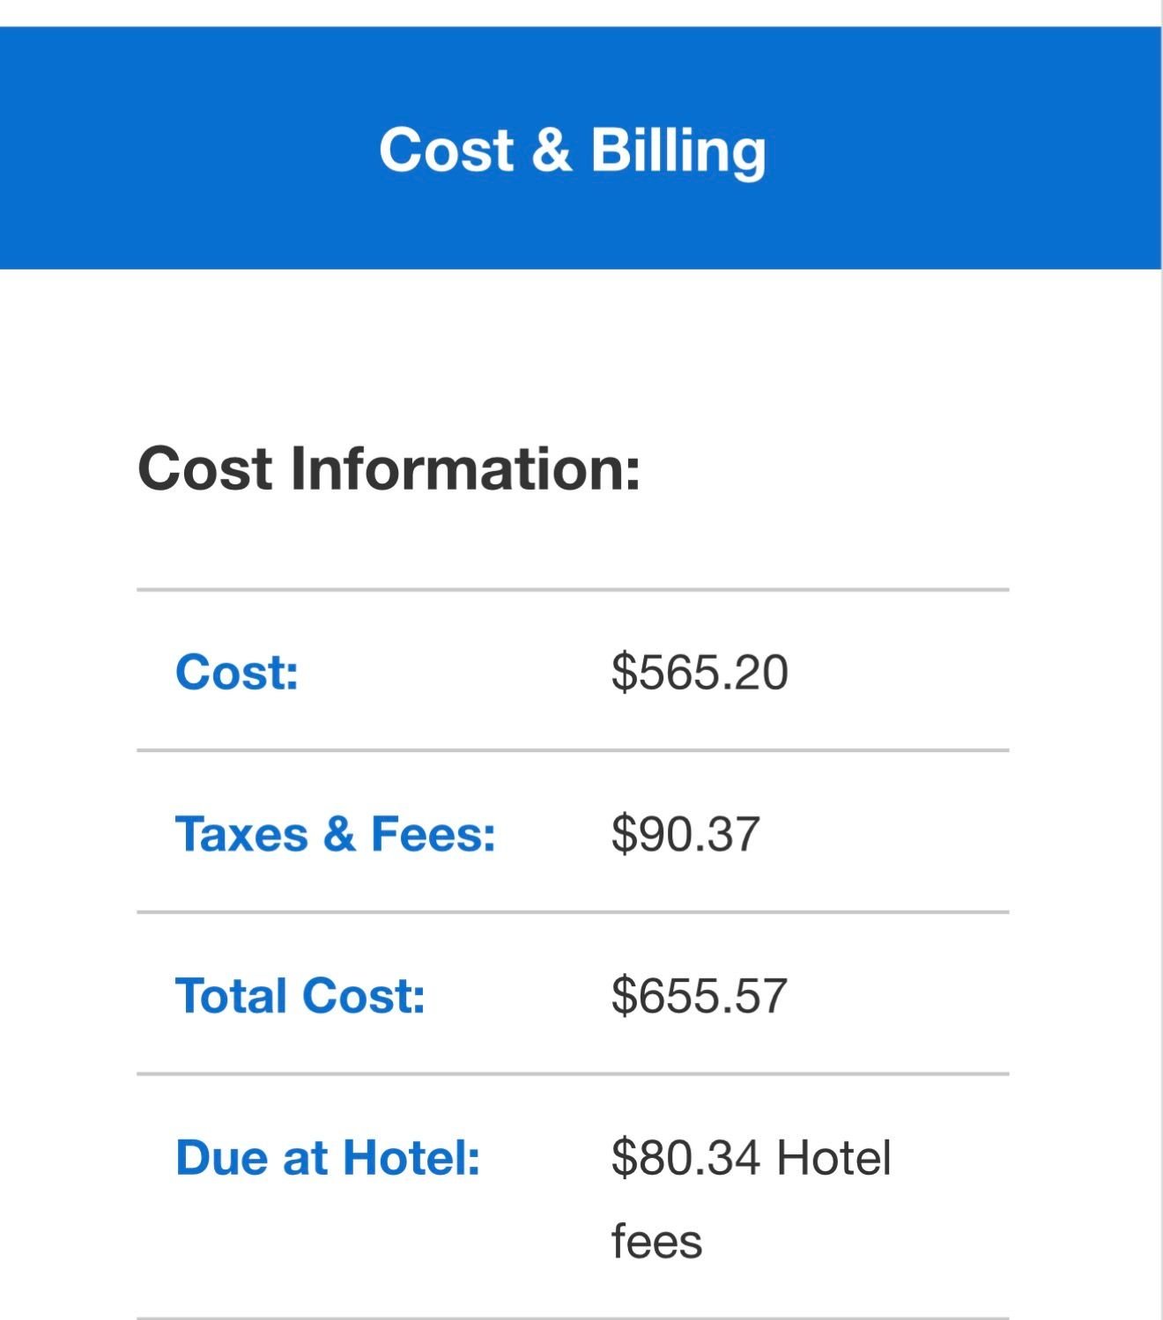
Task: Select the $90.37 taxes amount
Action: 685,834
